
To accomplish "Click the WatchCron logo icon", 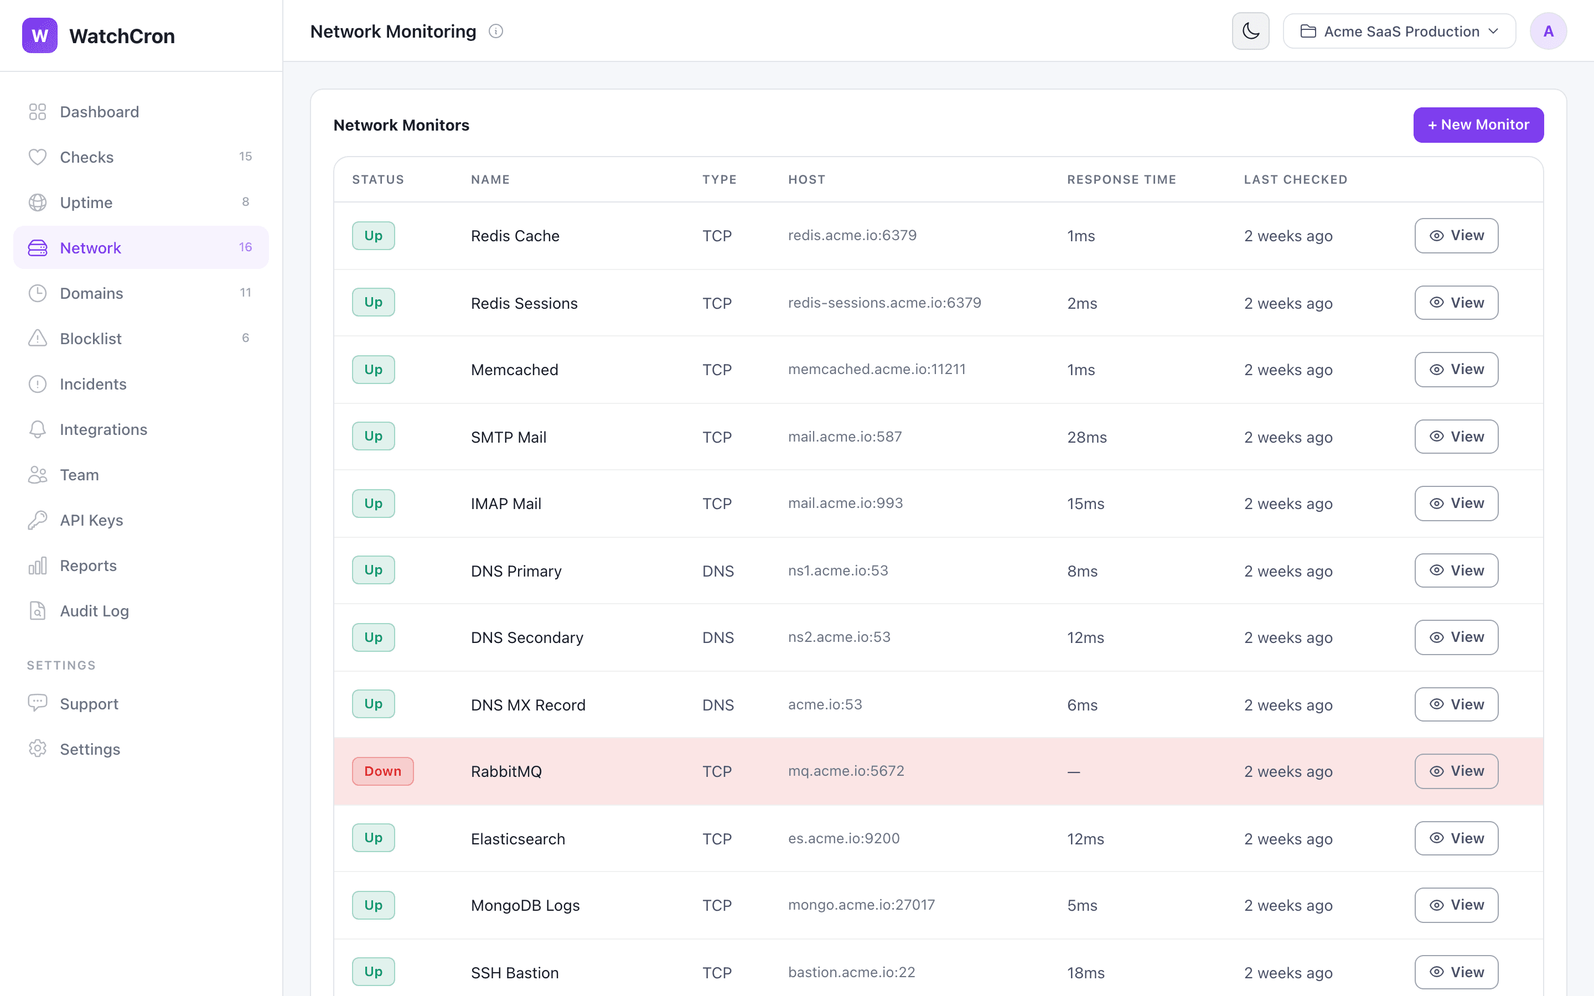I will tap(39, 35).
